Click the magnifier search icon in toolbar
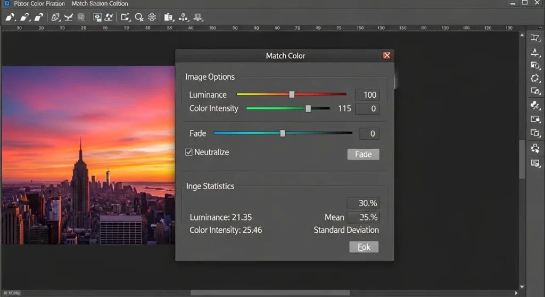Screen dimensions: 545x297 pyautogui.click(x=139, y=17)
